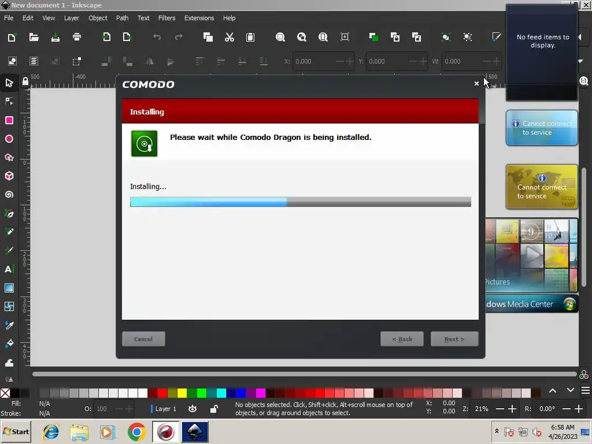The height and width of the screenshot is (444, 592).
Task: Paste with the clipboard icon
Action: pyautogui.click(x=250, y=37)
